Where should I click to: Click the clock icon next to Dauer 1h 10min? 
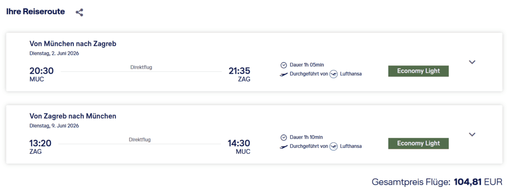pos(284,137)
